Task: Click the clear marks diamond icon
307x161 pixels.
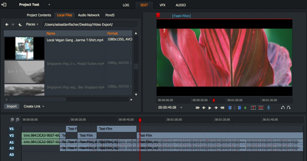Action: (234, 108)
